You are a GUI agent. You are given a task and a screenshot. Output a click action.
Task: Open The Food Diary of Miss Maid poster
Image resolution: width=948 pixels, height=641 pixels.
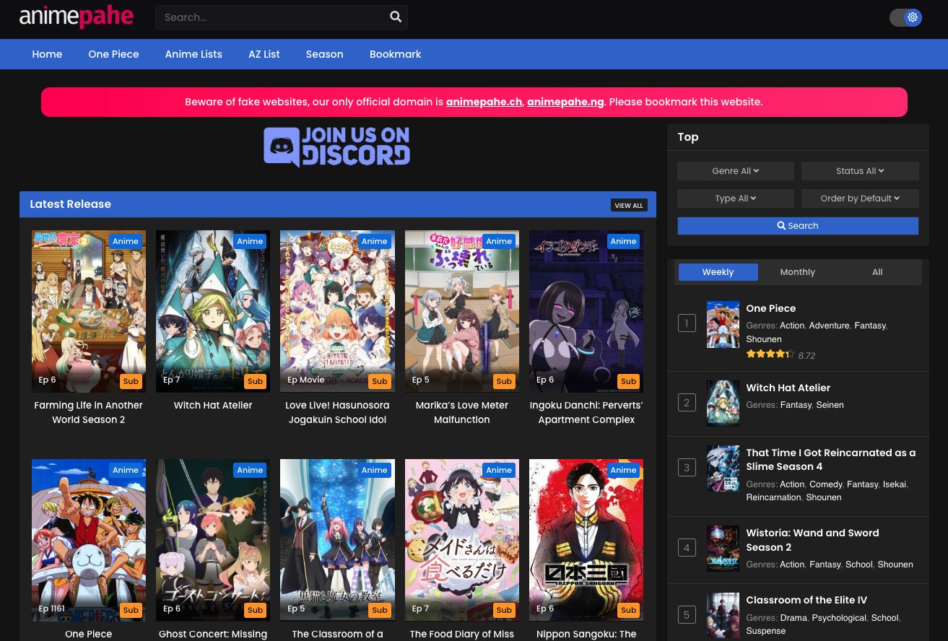pyautogui.click(x=462, y=540)
